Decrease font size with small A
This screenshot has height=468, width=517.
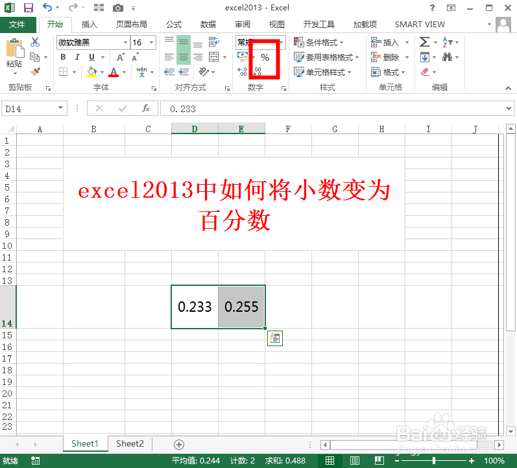(x=135, y=57)
